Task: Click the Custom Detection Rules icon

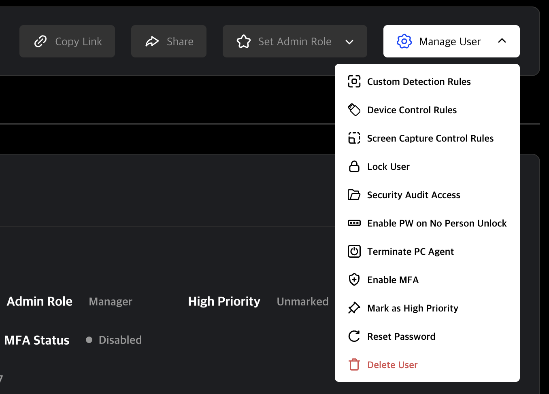Action: tap(354, 81)
